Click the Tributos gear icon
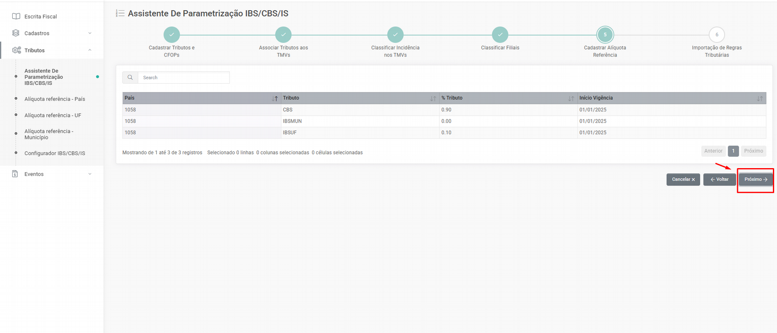 click(16, 50)
